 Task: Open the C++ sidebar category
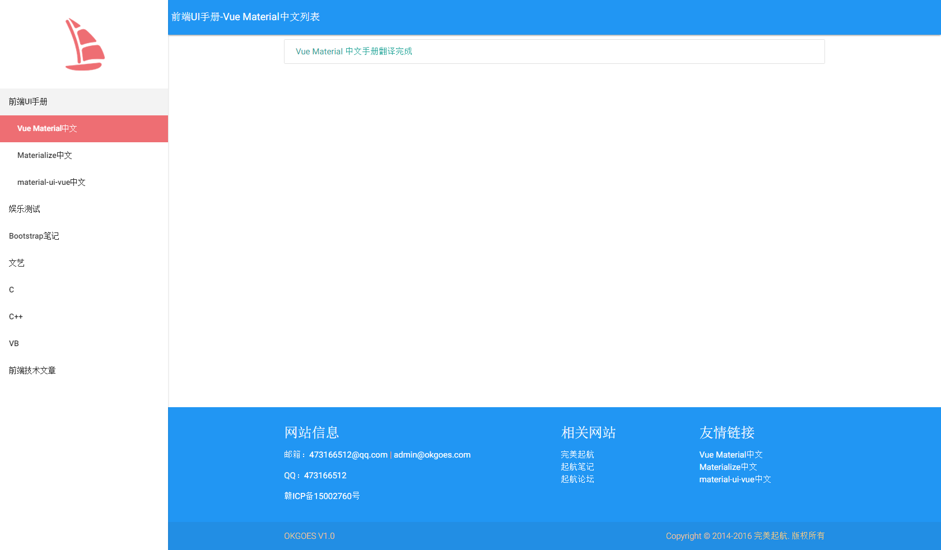click(x=84, y=317)
